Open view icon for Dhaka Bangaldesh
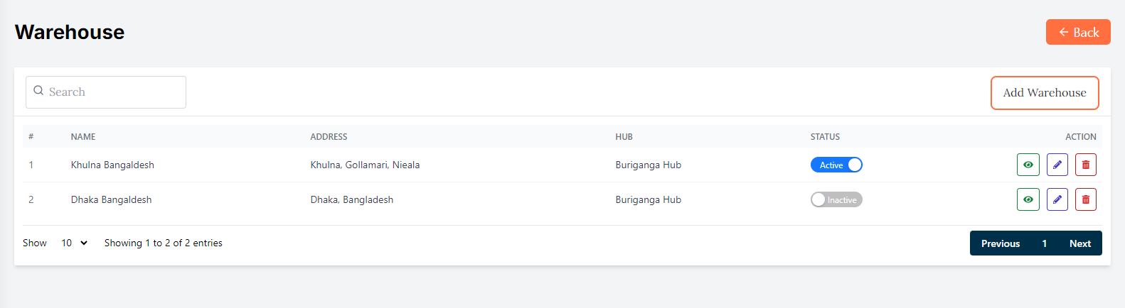1125x308 pixels. 1028,199
